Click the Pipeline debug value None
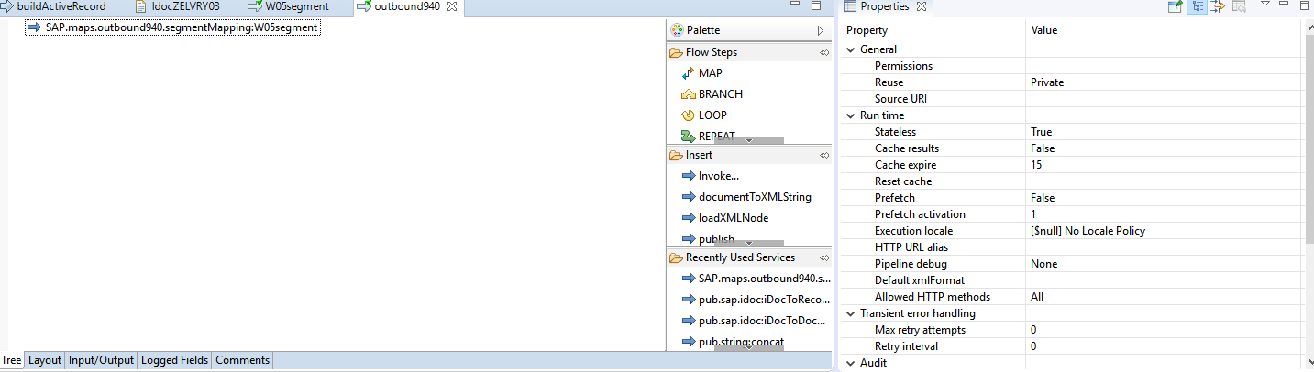Image resolution: width=1314 pixels, height=372 pixels. click(1043, 264)
